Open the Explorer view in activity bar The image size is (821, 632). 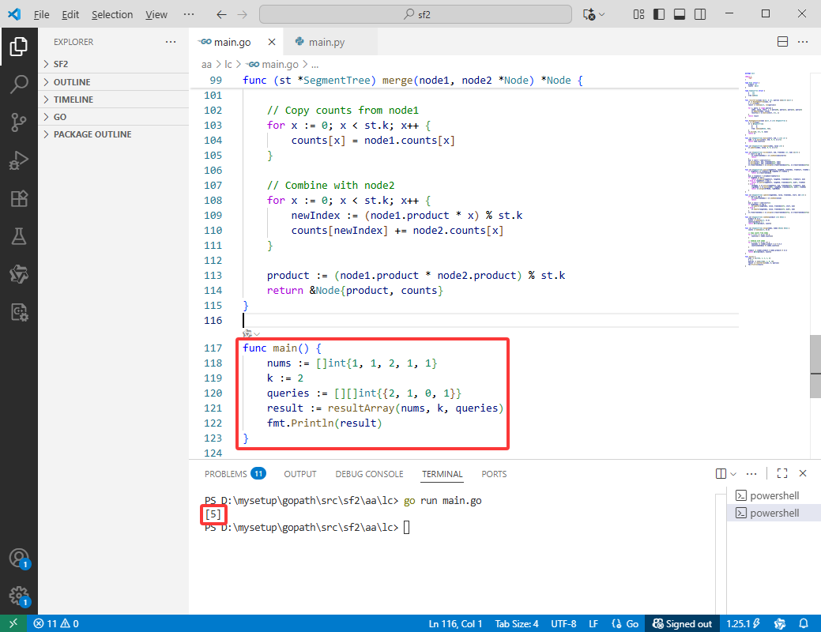pyautogui.click(x=19, y=47)
